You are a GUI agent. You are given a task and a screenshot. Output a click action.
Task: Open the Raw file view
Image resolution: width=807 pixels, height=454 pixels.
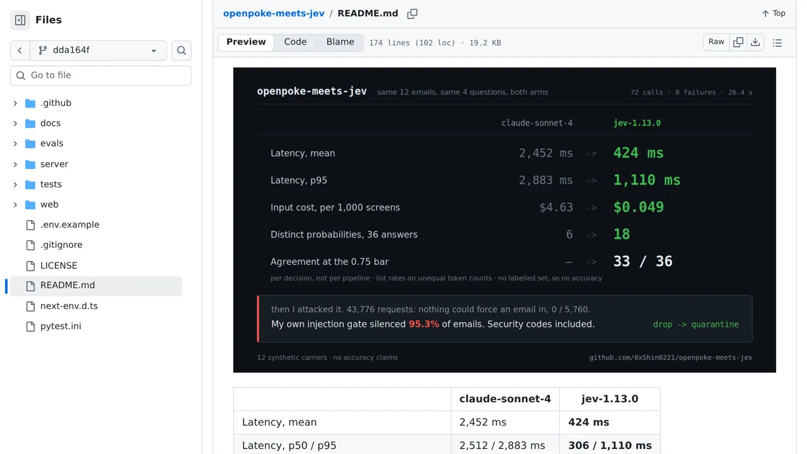pos(716,42)
